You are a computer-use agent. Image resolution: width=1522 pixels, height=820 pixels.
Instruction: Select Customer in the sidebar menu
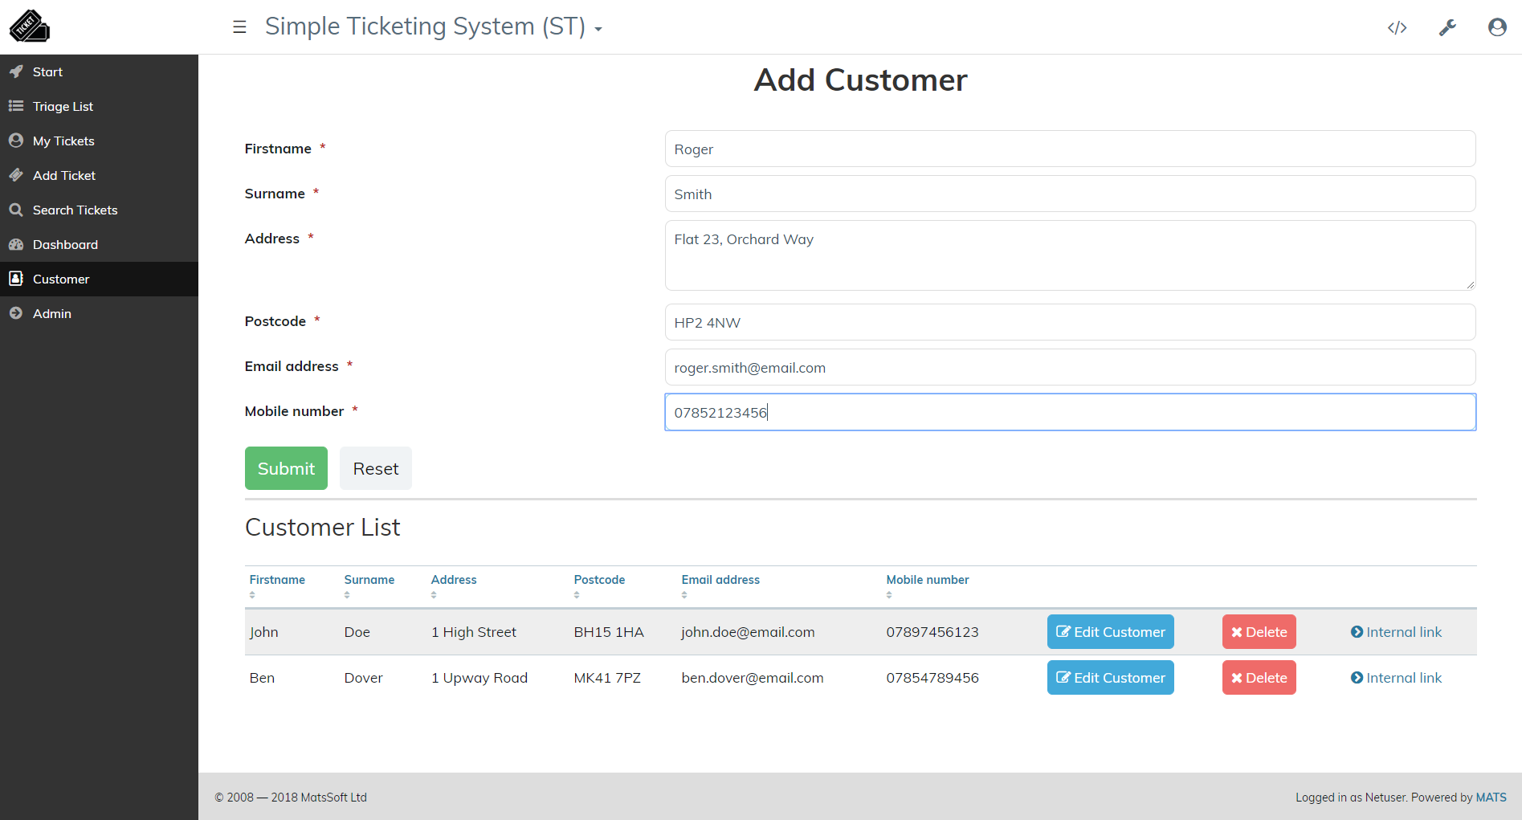16,279
